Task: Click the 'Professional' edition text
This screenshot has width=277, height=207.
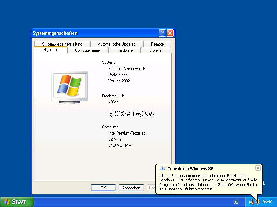Action: (118, 75)
